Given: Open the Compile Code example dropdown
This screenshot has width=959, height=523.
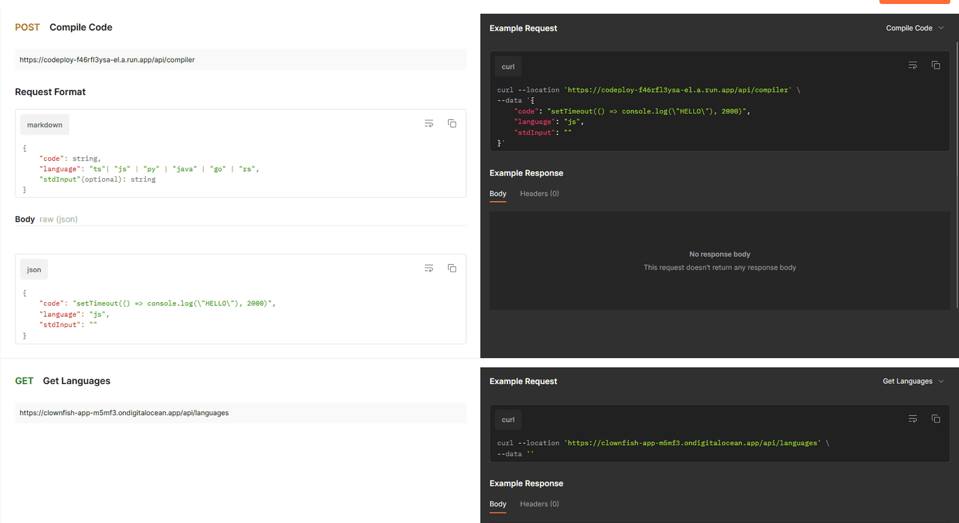Looking at the screenshot, I should (914, 28).
